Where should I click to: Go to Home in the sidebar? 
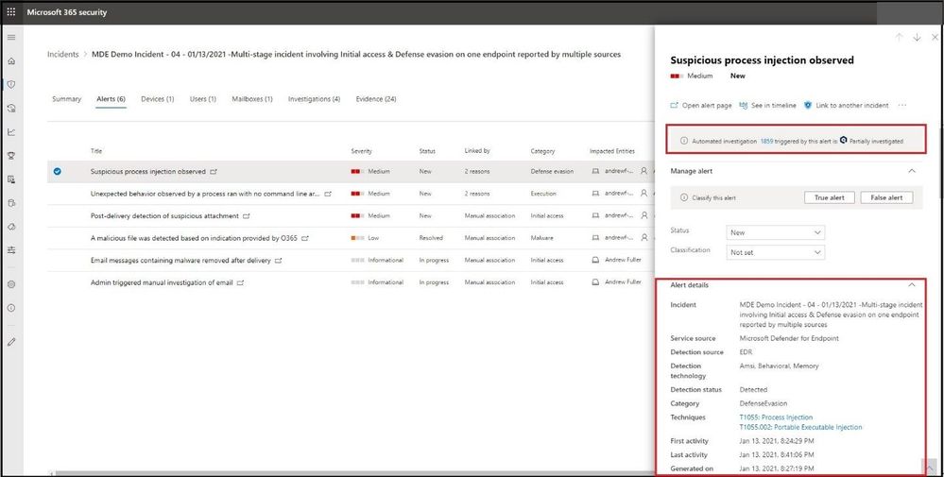pyautogui.click(x=10, y=61)
